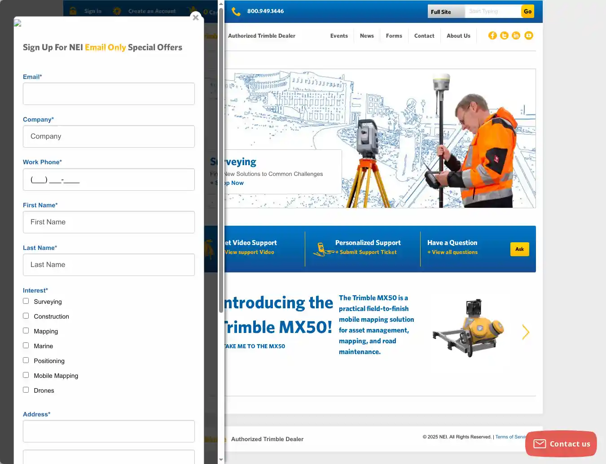
Task: Expand the Full Site search scope dropdown
Action: tap(446, 12)
